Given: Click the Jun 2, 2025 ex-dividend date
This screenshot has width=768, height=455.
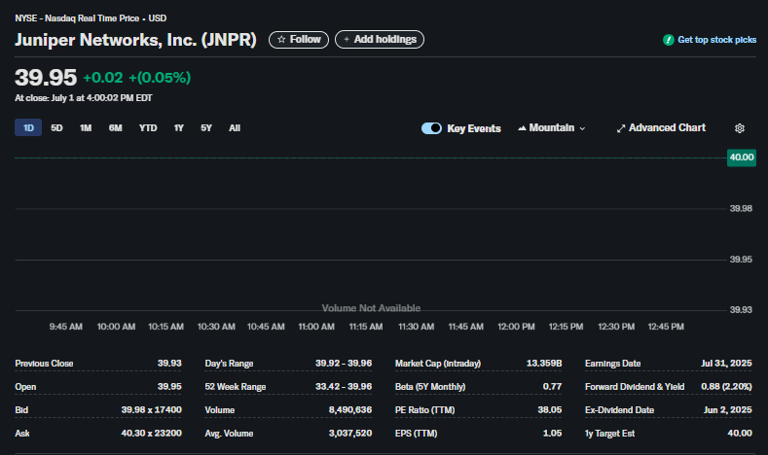Looking at the screenshot, I should tap(728, 410).
